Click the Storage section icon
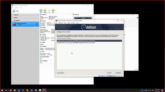Image resolution: width=165 pixels, height=92 pixels. pyautogui.click(x=41, y=35)
